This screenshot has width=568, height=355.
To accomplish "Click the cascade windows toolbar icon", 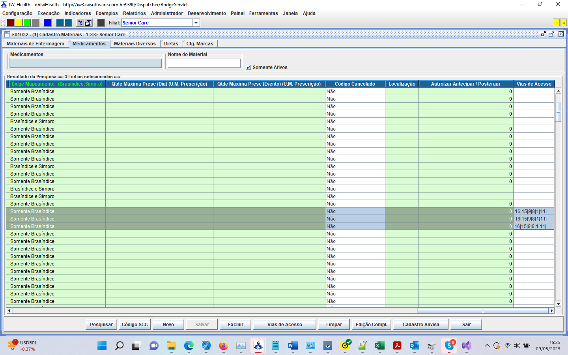I will (x=89, y=23).
